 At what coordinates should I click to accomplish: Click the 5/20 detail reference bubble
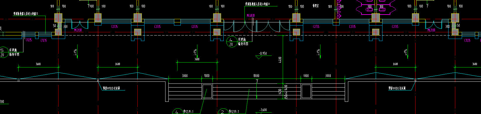click(4, 52)
